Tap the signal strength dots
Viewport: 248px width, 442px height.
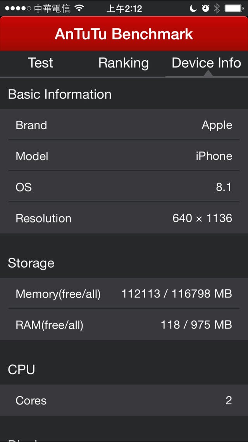(x=18, y=8)
